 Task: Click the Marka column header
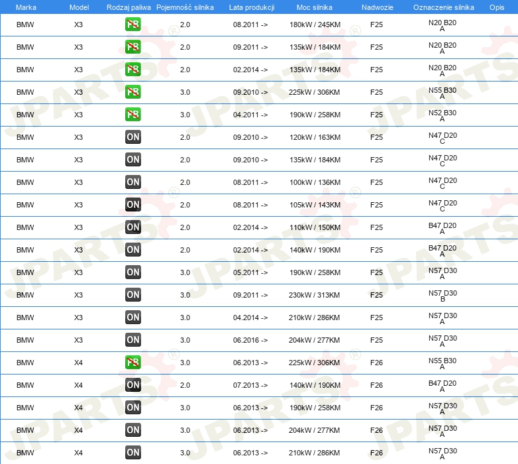(x=26, y=7)
